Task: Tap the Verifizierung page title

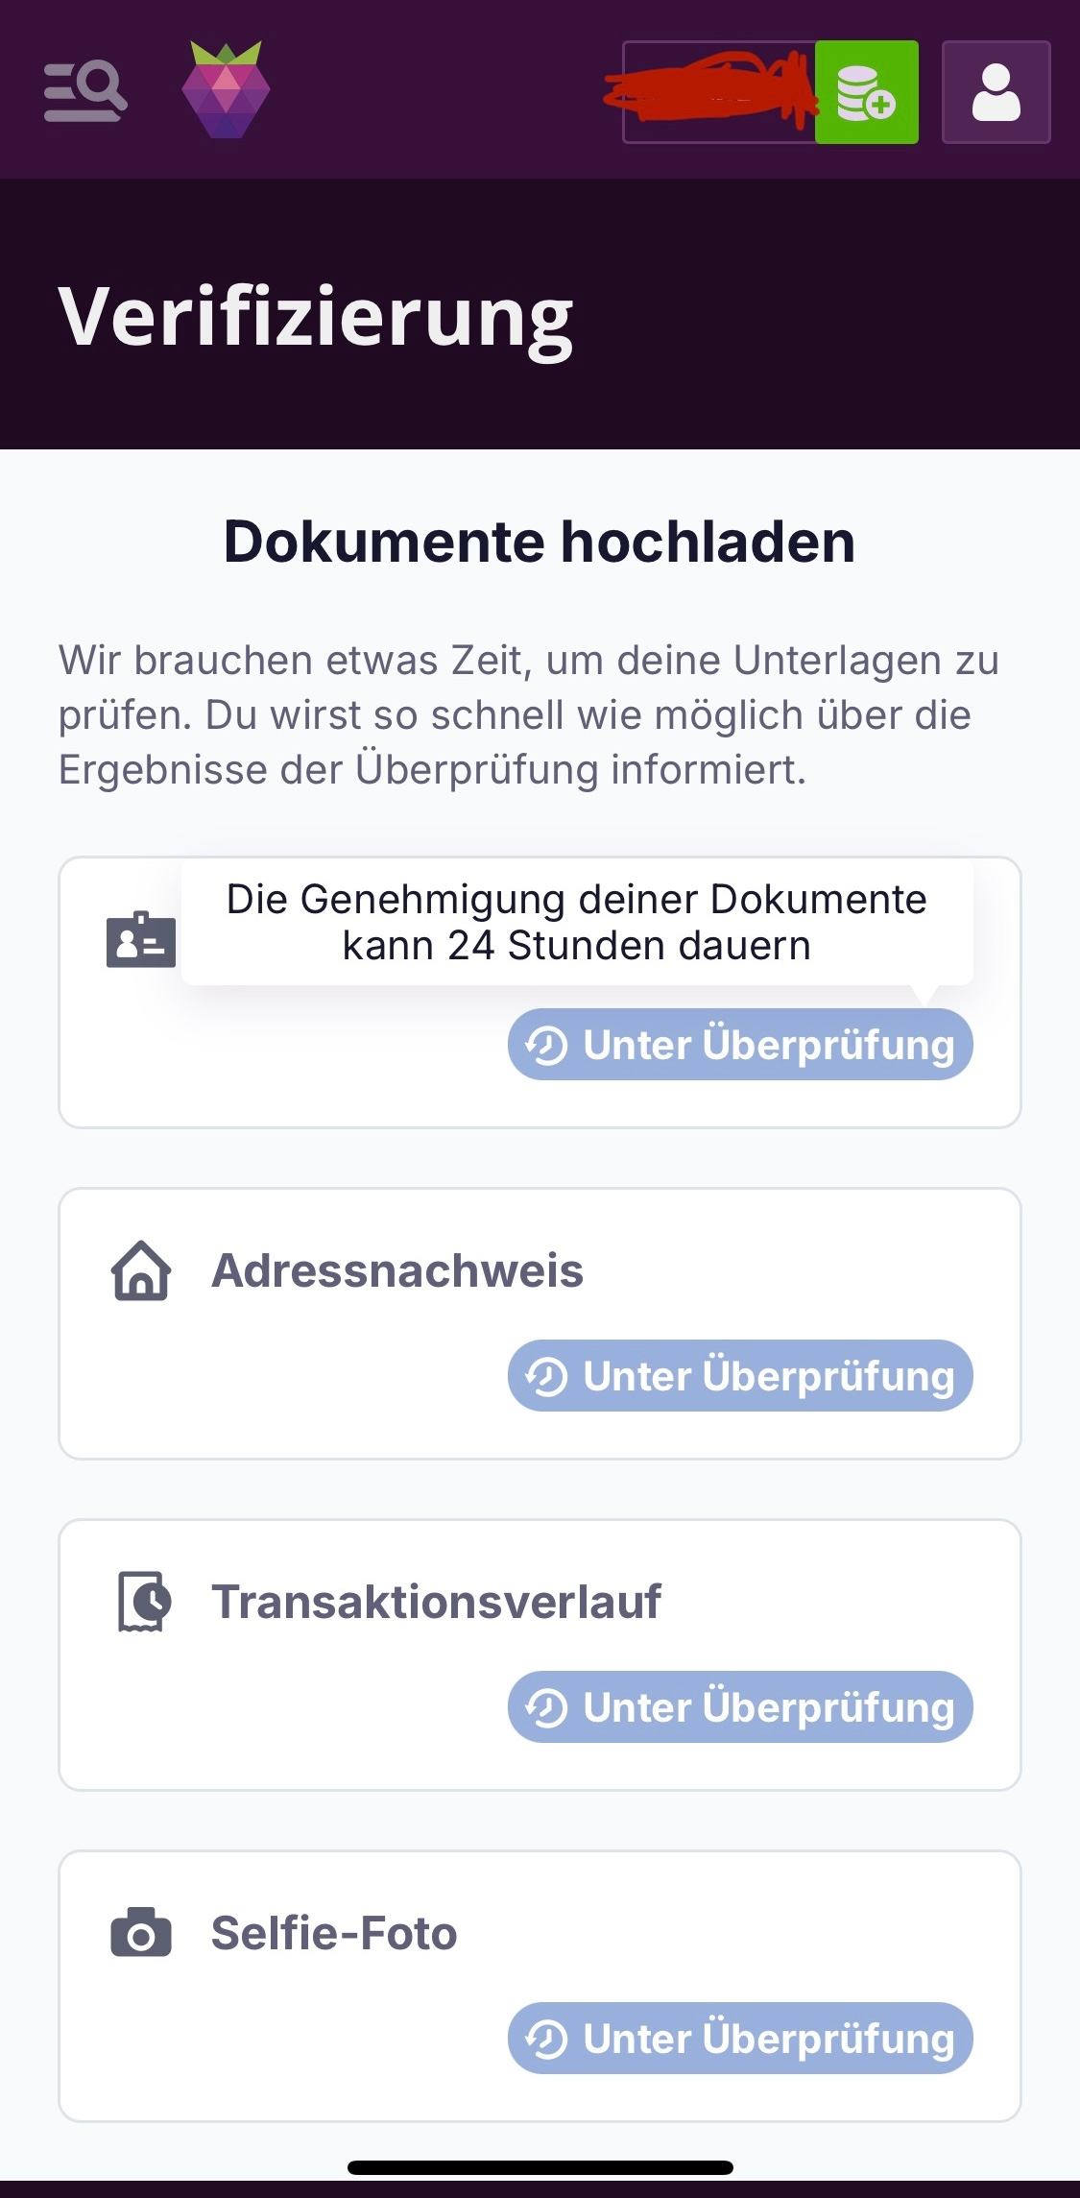Action: (x=316, y=316)
